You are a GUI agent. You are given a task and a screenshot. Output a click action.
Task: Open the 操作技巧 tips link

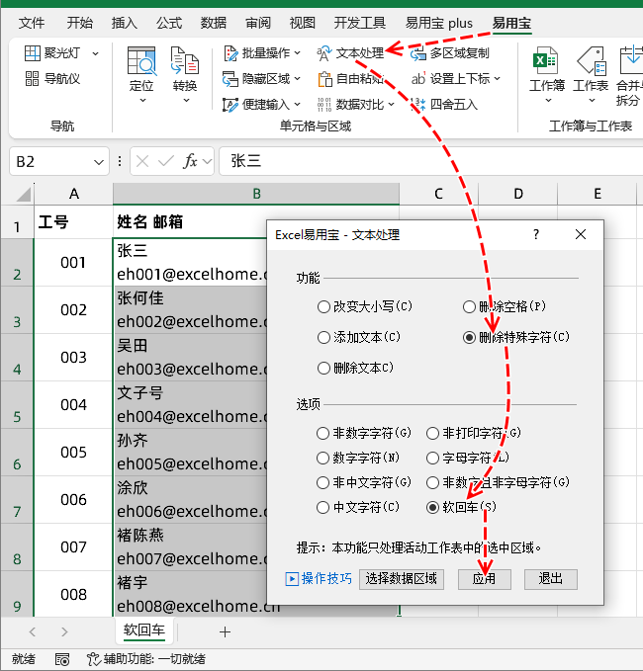pos(319,579)
